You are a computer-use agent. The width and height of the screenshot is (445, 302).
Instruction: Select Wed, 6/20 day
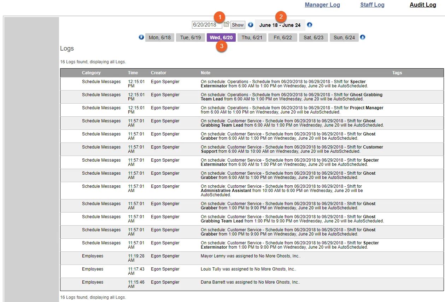221,37
